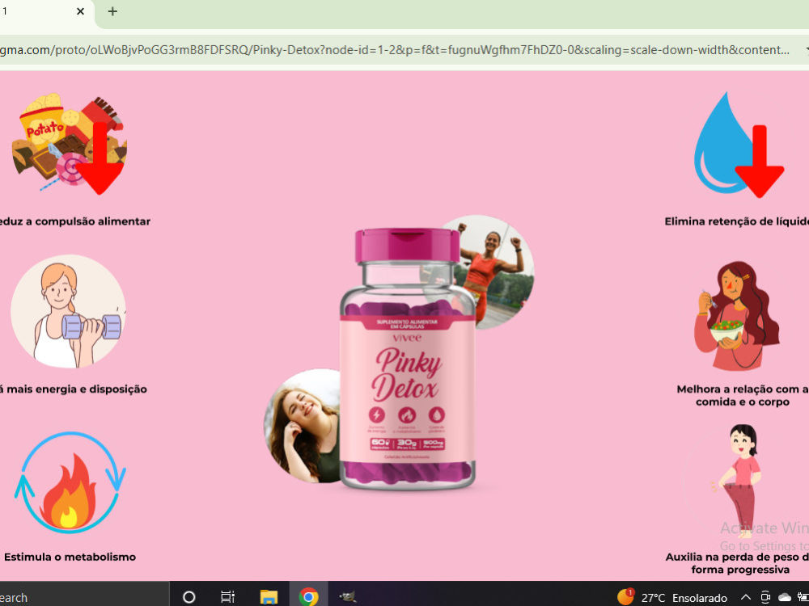Click the Figma prototype URL address bar
The height and width of the screenshot is (606, 809).
(396, 50)
